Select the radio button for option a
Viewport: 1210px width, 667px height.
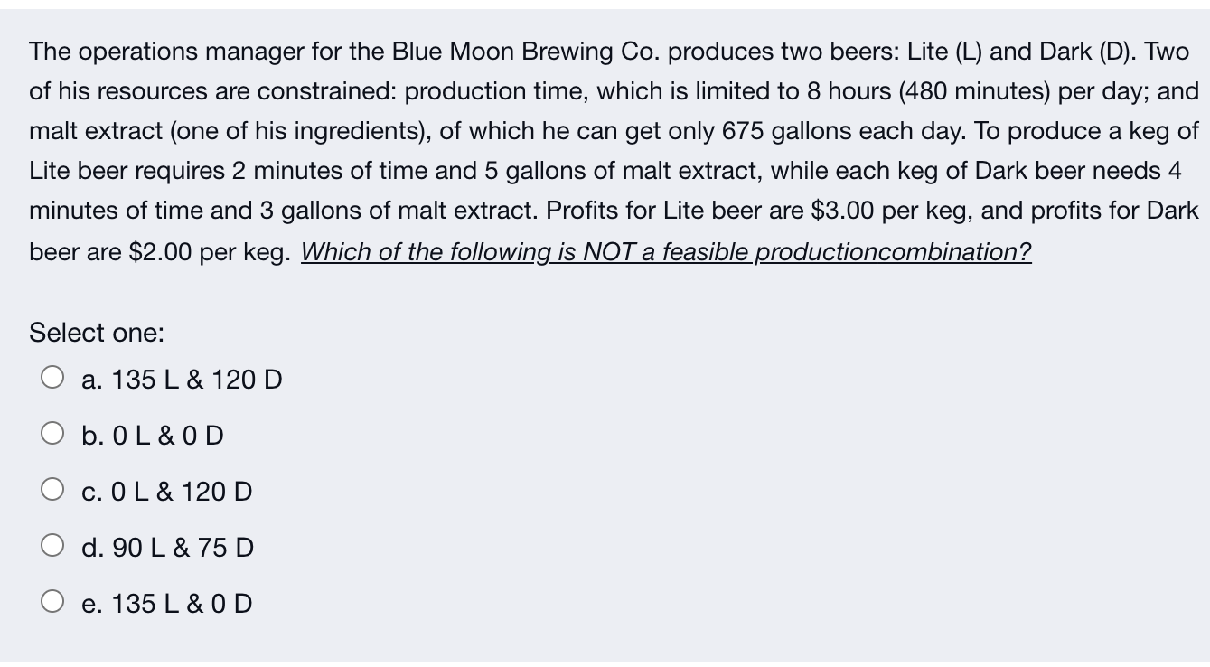[x=52, y=375]
